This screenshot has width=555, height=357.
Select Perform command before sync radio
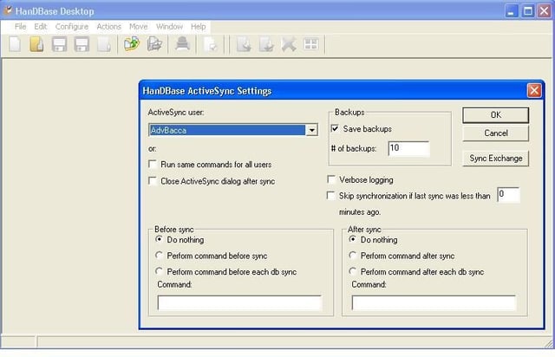pyautogui.click(x=159, y=256)
